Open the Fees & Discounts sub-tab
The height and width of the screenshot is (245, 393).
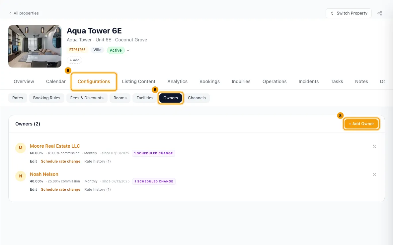click(x=87, y=98)
